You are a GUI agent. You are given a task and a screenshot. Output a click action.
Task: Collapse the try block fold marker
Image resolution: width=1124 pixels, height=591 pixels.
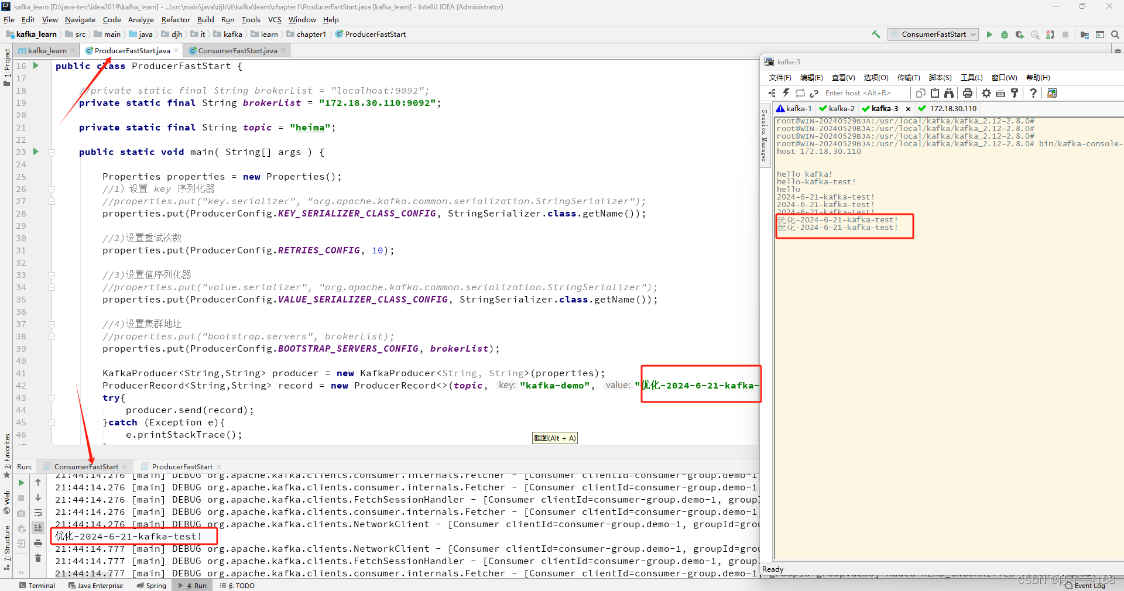point(52,398)
